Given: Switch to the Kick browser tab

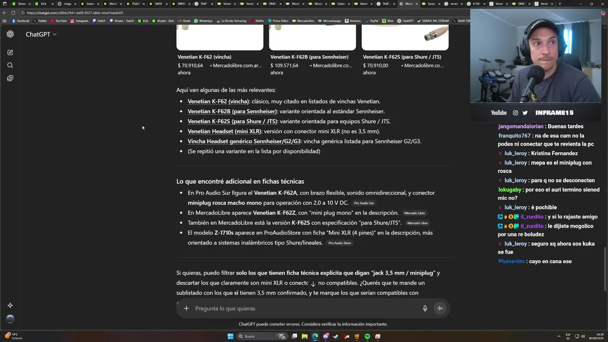Looking at the screenshot, I should (43, 4).
